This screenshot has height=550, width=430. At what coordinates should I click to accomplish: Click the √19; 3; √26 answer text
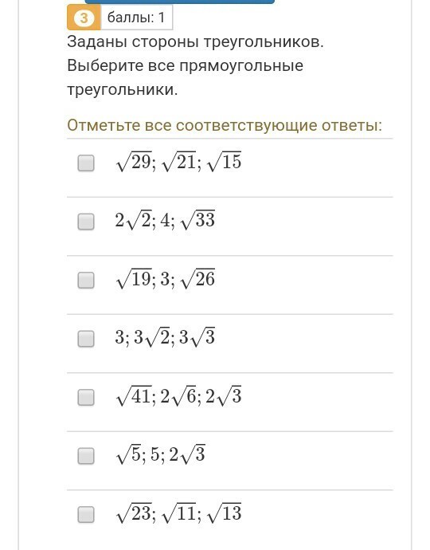[165, 279]
